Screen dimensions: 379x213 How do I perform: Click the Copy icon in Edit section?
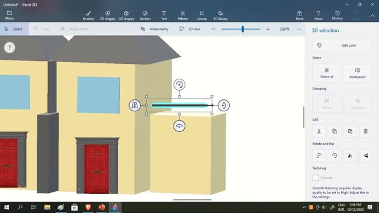335,131
